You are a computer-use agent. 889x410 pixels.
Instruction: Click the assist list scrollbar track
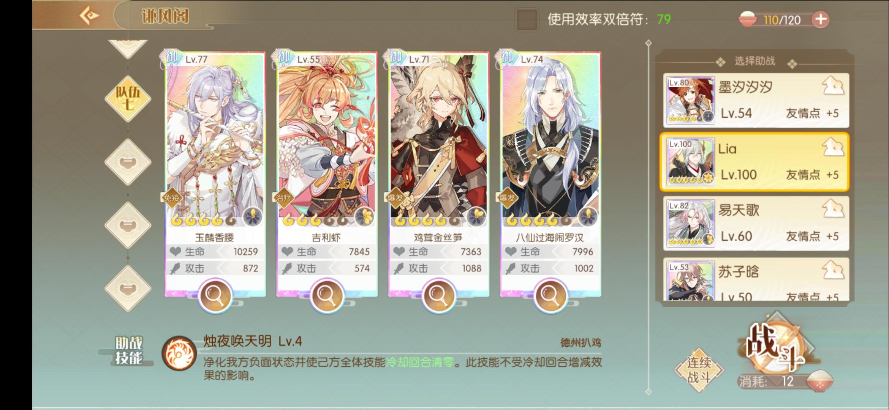[649, 216]
